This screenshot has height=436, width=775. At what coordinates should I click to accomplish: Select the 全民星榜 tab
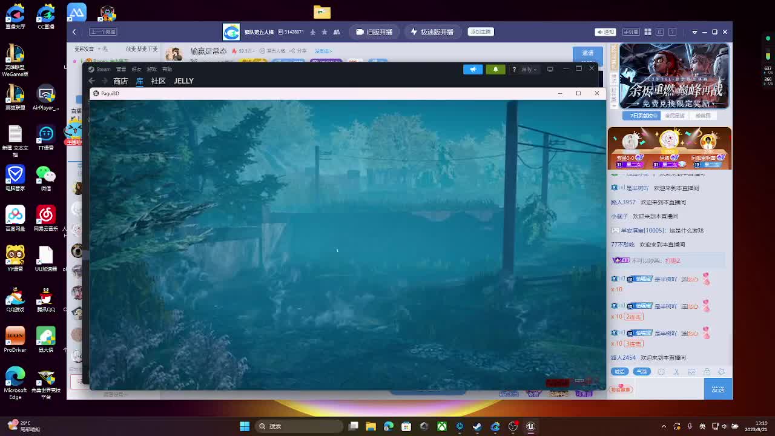[x=674, y=116]
